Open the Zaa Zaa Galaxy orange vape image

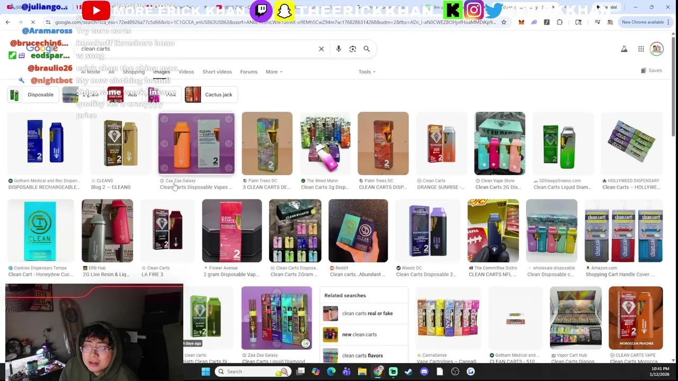point(196,143)
